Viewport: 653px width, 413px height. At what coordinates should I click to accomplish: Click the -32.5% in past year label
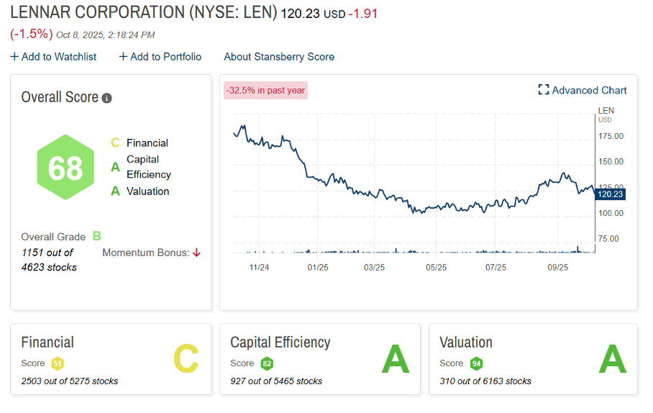(265, 90)
